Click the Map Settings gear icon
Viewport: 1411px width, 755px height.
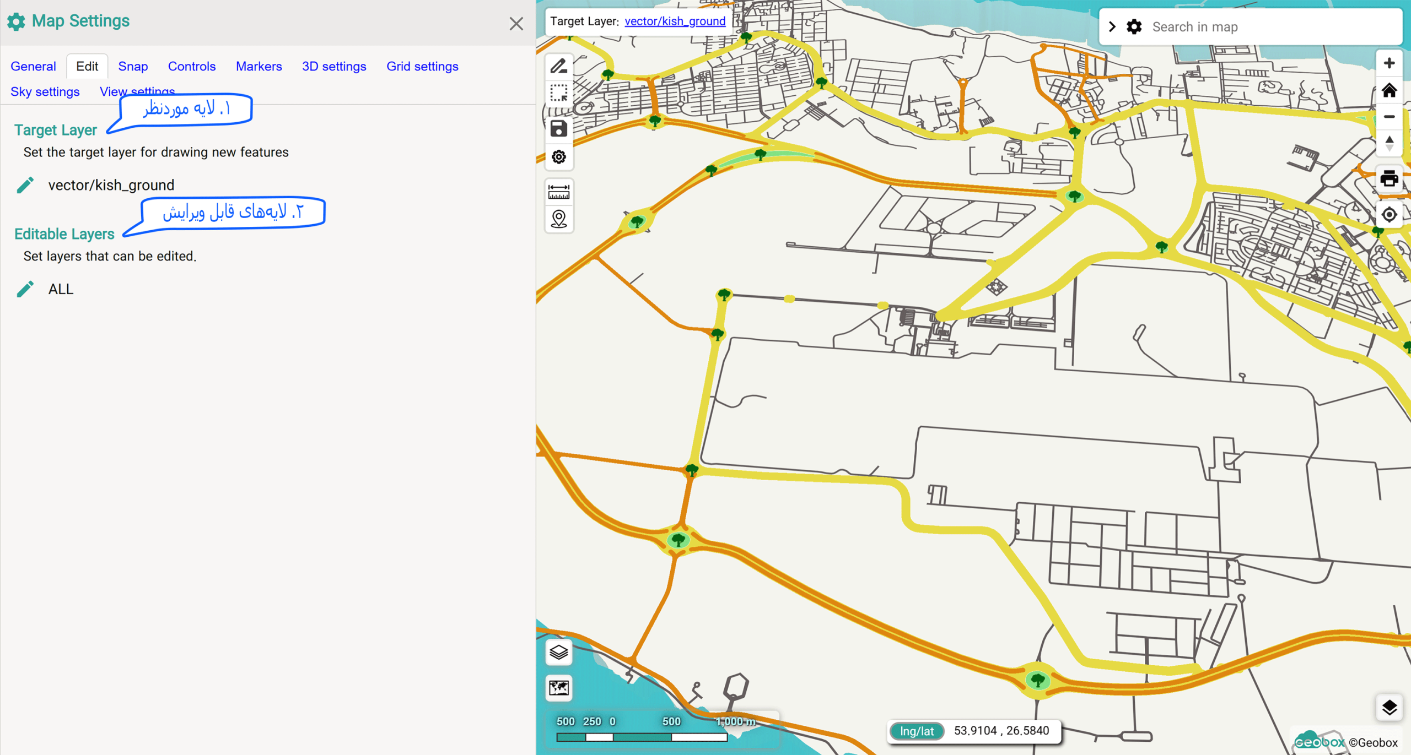pyautogui.click(x=16, y=21)
